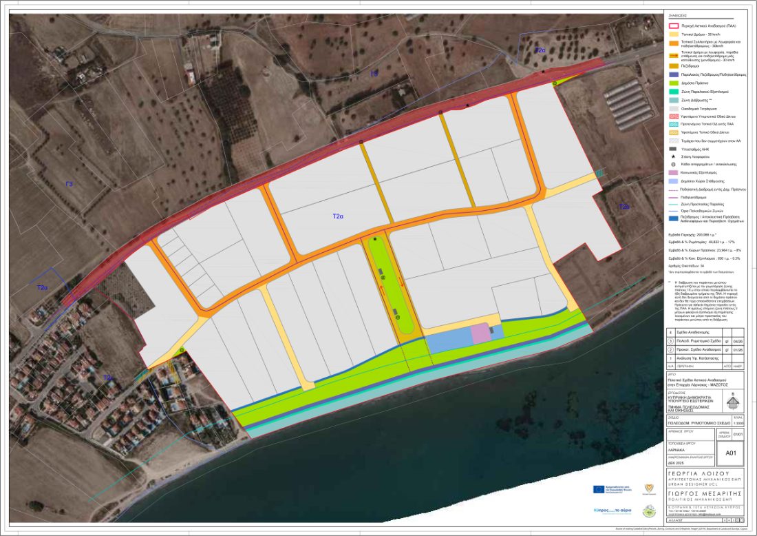
Task: Click the 'ΔΕΚ 2025' date entry
Action: pyautogui.click(x=677, y=462)
